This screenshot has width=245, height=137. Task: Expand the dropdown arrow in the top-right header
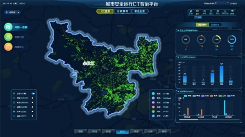pos(228,3)
